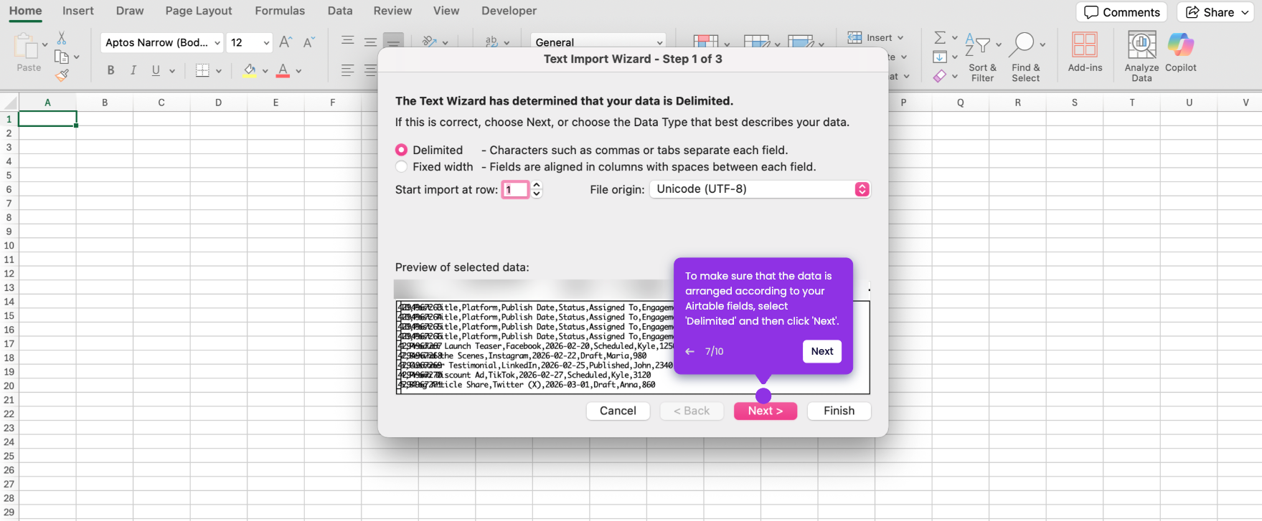The image size is (1262, 521).
Task: Click the Select All corner of the sheet
Action: point(9,102)
